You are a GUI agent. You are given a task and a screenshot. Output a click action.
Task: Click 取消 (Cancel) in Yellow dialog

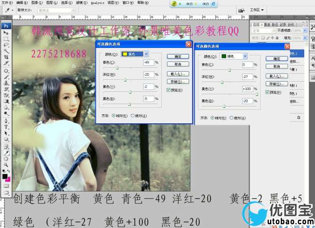pos(178,64)
